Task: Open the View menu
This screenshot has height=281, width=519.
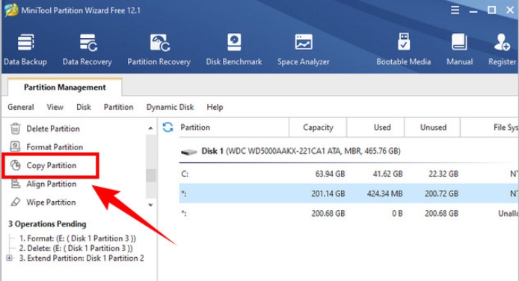Action: [55, 107]
